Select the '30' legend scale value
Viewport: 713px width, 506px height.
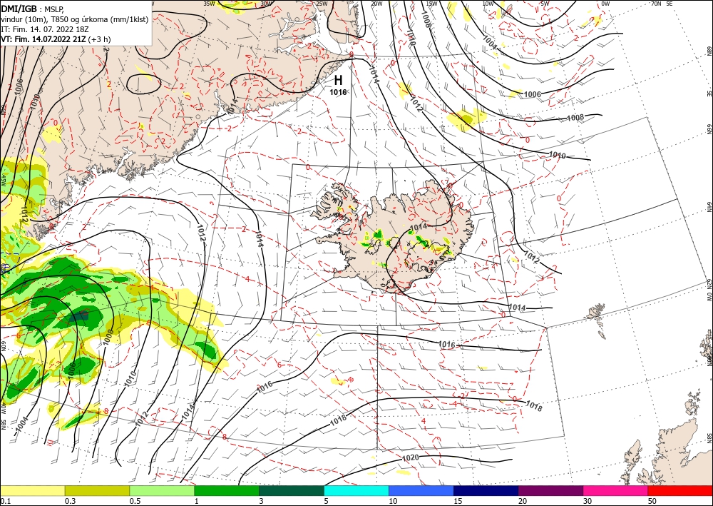[588, 501]
